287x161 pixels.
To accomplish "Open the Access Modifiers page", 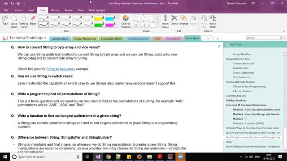I will pos(242,54).
